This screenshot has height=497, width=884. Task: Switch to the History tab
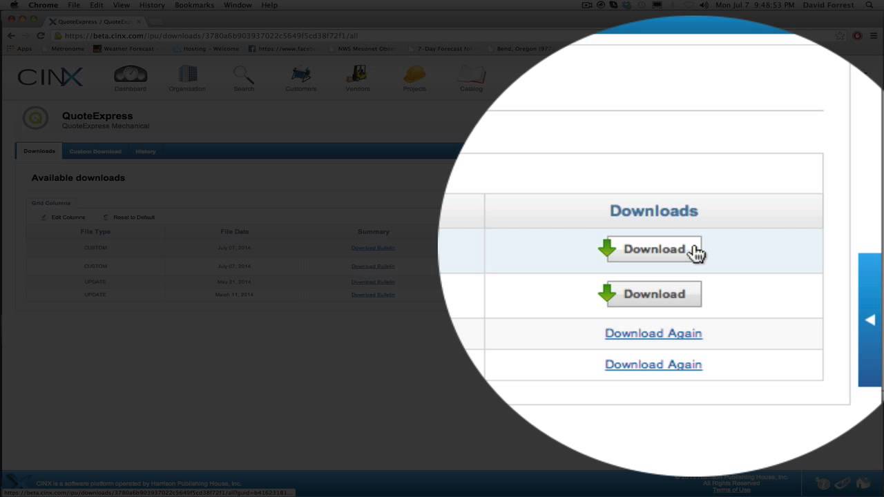point(146,151)
